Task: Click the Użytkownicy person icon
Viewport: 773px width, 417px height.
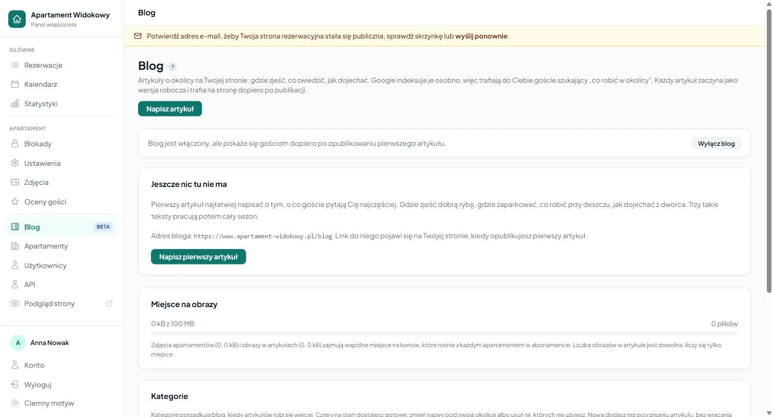Action: (x=15, y=266)
